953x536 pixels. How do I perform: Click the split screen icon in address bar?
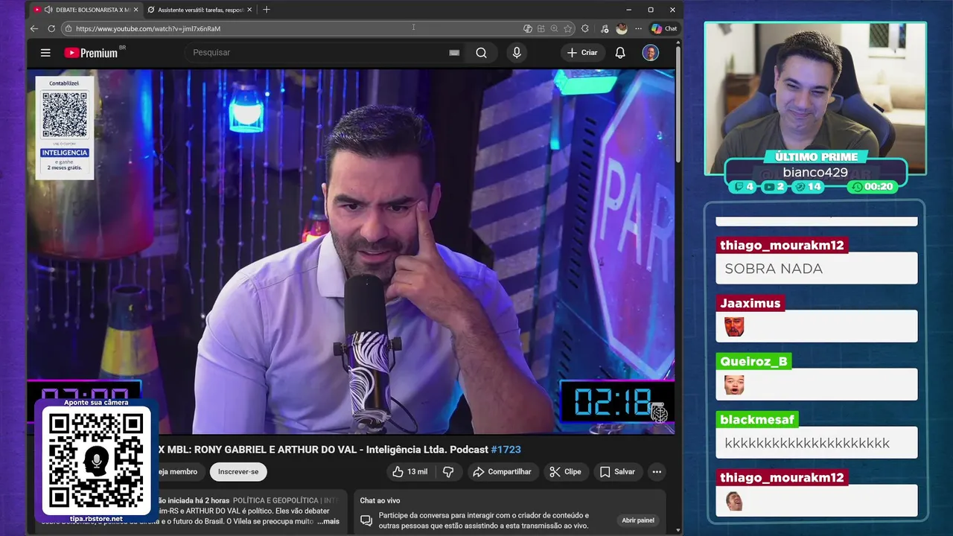coord(541,28)
